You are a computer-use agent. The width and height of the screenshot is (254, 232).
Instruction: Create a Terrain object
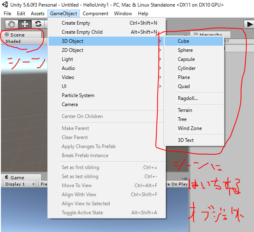click(x=194, y=110)
